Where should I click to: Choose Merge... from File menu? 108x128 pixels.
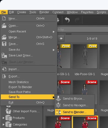(28, 37)
